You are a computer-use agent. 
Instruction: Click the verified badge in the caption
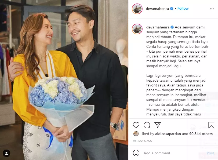(172, 27)
